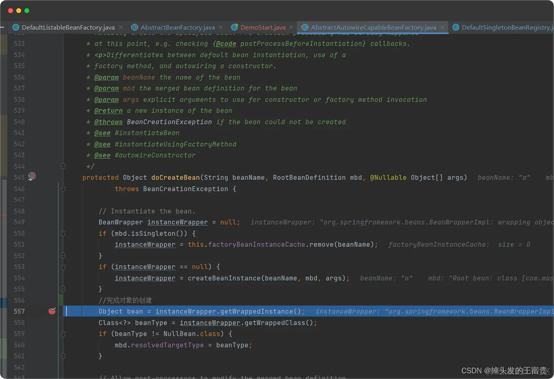Click line number 549 in gutter
The width and height of the screenshot is (554, 379).
tap(19, 222)
